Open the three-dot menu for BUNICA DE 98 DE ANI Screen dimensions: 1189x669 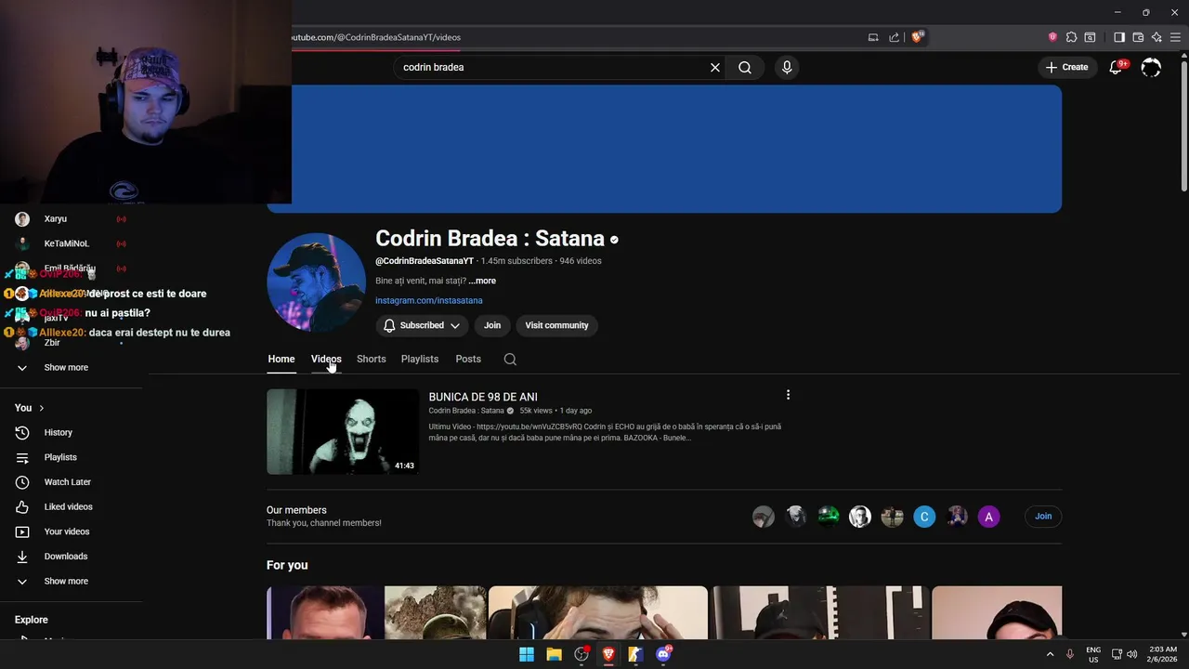click(x=788, y=395)
